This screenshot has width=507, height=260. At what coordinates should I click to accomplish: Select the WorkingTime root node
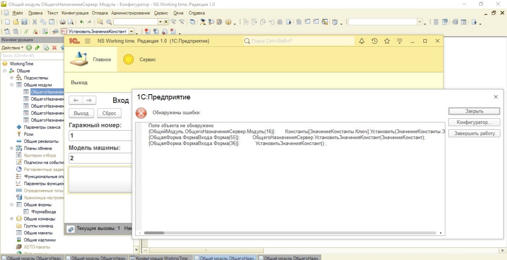pyautogui.click(x=22, y=64)
